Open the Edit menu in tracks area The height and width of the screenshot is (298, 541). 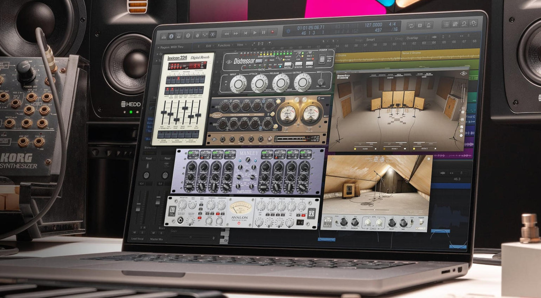pos(208,45)
